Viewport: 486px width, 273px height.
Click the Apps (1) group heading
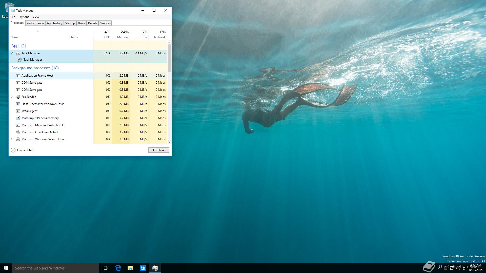pyautogui.click(x=19, y=46)
